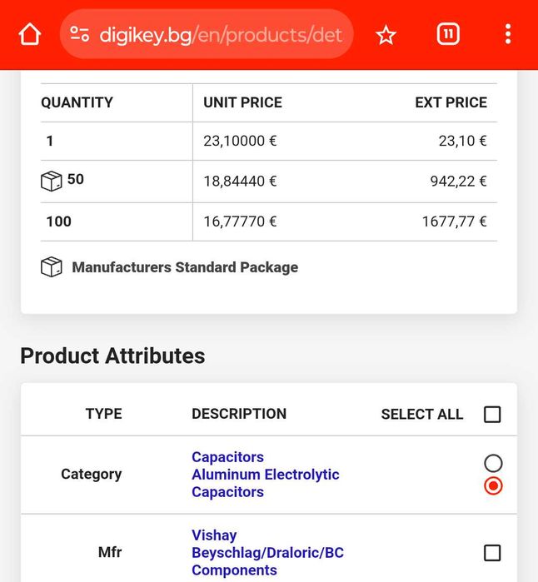Screen dimensions: 538x582
Task: Open site information icon in address bar
Action: (80, 35)
